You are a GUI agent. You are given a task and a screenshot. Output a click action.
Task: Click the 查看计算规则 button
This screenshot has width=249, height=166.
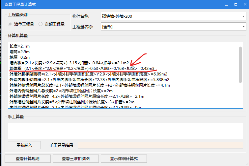click(x=28, y=158)
